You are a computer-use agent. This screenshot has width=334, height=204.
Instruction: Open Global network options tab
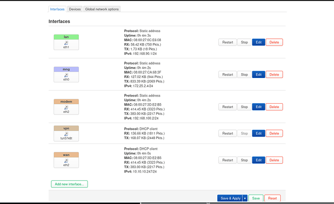pos(102,9)
